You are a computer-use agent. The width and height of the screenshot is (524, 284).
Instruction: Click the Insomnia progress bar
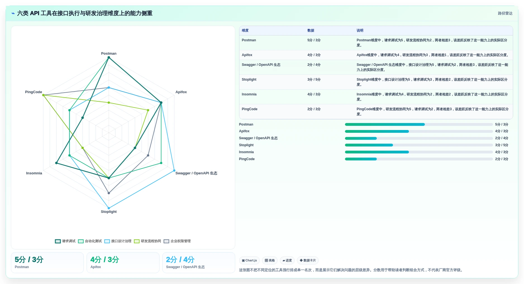[419, 152]
